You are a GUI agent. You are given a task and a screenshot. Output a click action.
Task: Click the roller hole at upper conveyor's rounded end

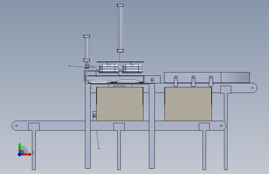(252, 88)
